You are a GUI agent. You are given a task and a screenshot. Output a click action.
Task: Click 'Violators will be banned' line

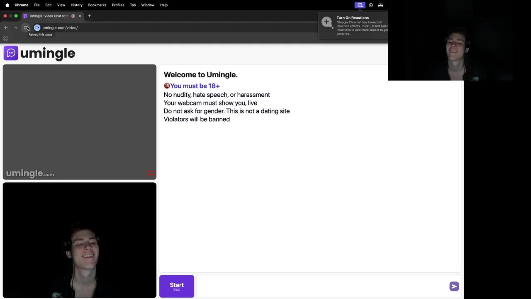click(197, 119)
